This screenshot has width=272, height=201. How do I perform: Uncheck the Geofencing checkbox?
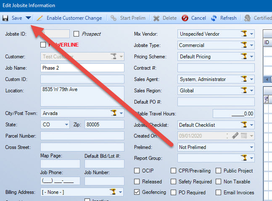click(137, 192)
